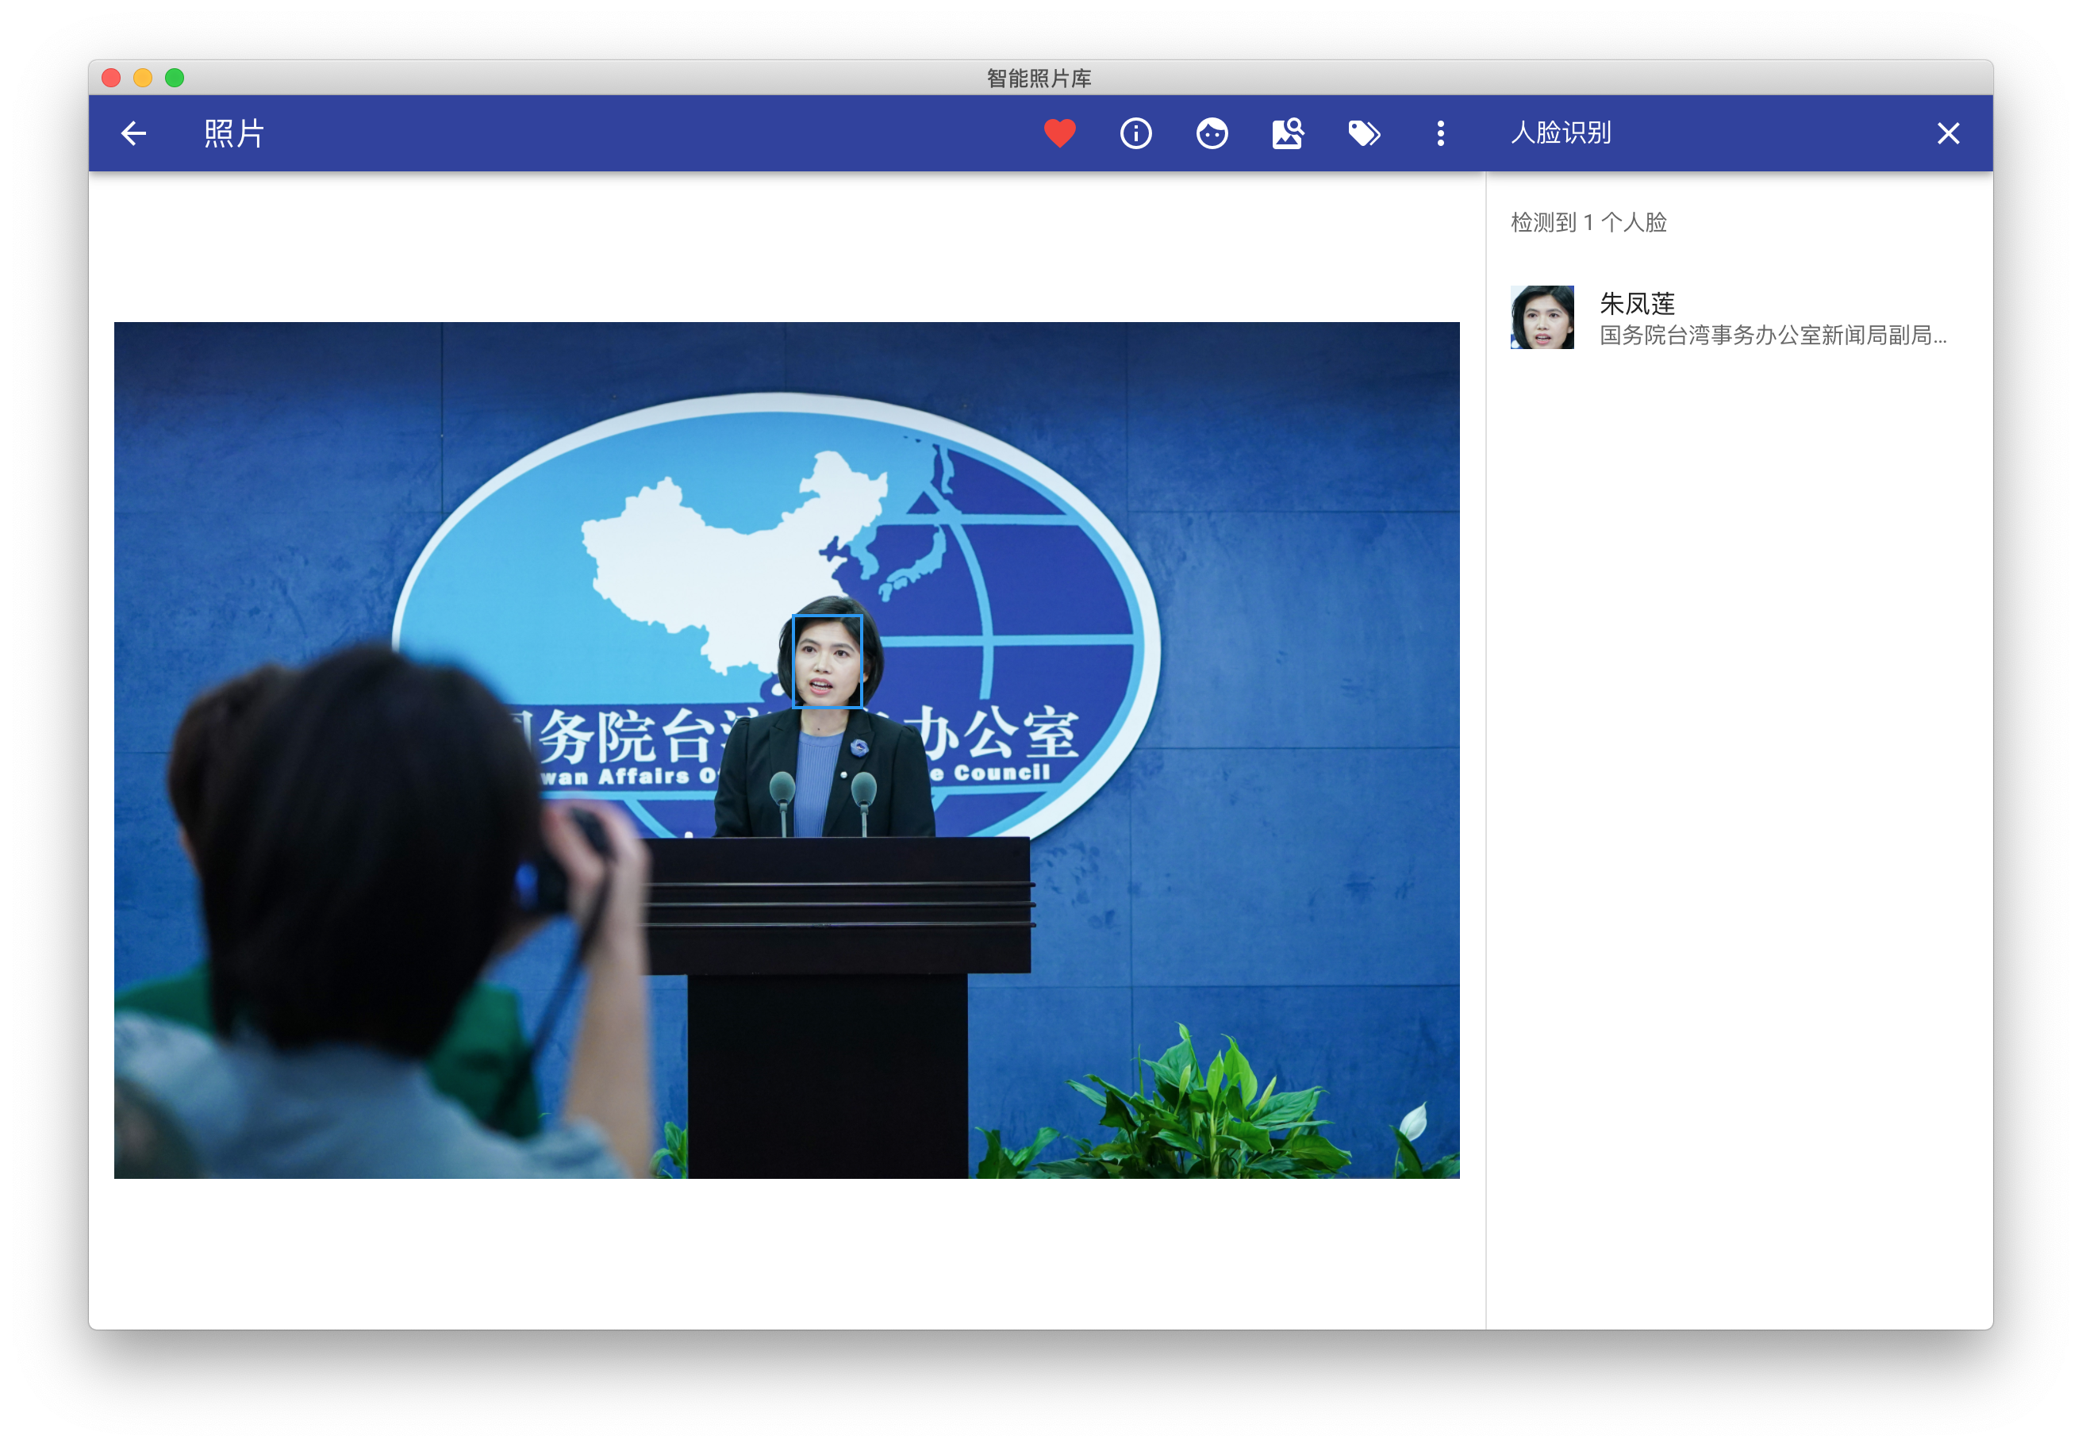Open photo info with the circled-i icon
This screenshot has width=2082, height=1447.
tap(1135, 133)
